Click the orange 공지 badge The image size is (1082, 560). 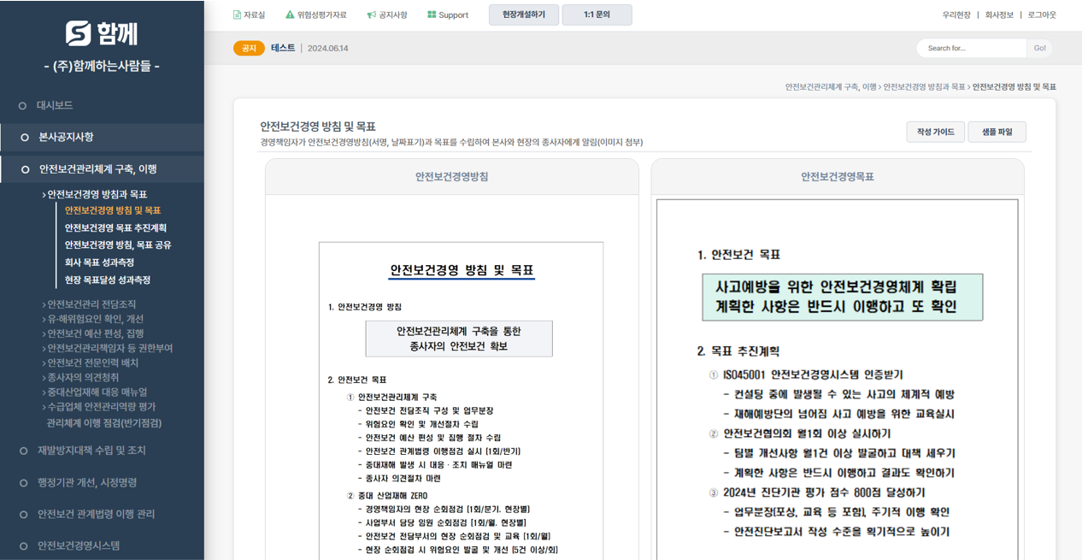[249, 49]
